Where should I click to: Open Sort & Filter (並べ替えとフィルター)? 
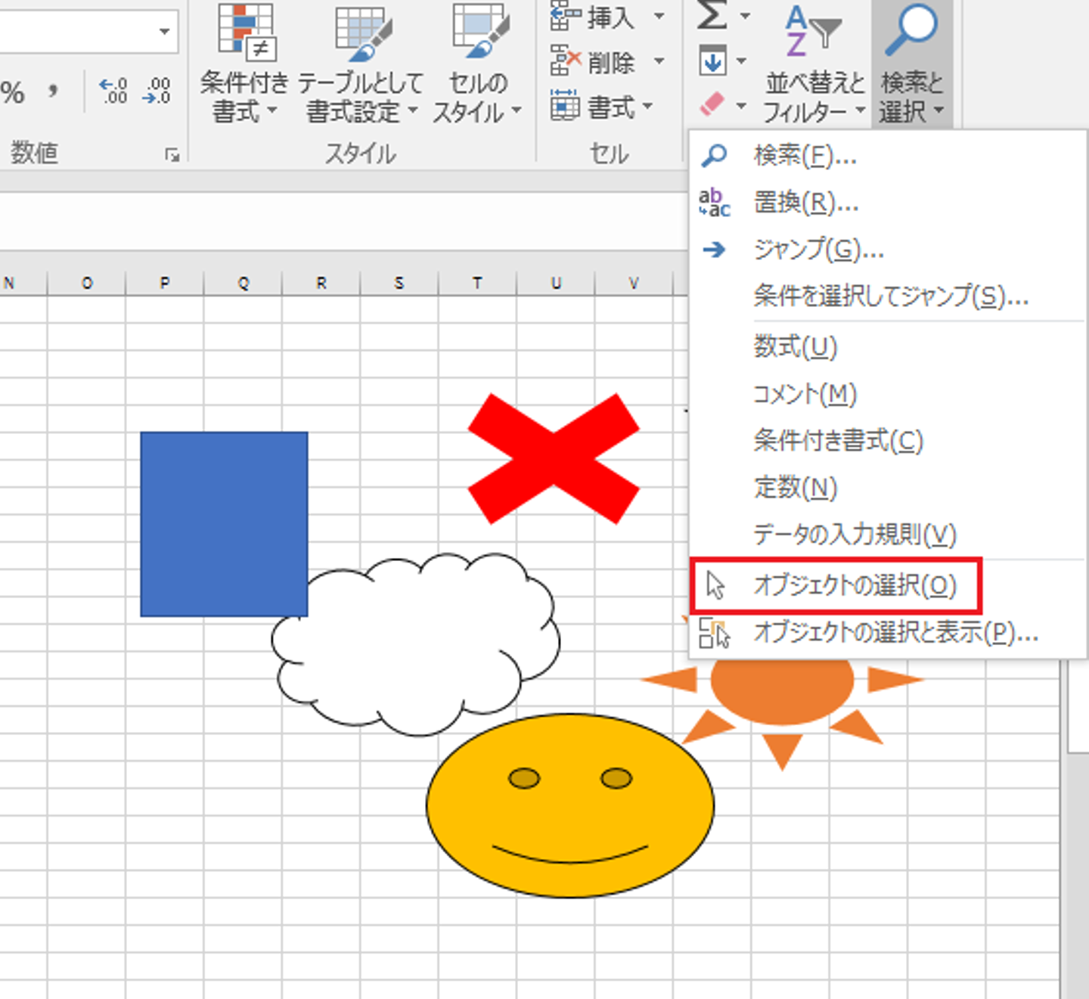[814, 64]
